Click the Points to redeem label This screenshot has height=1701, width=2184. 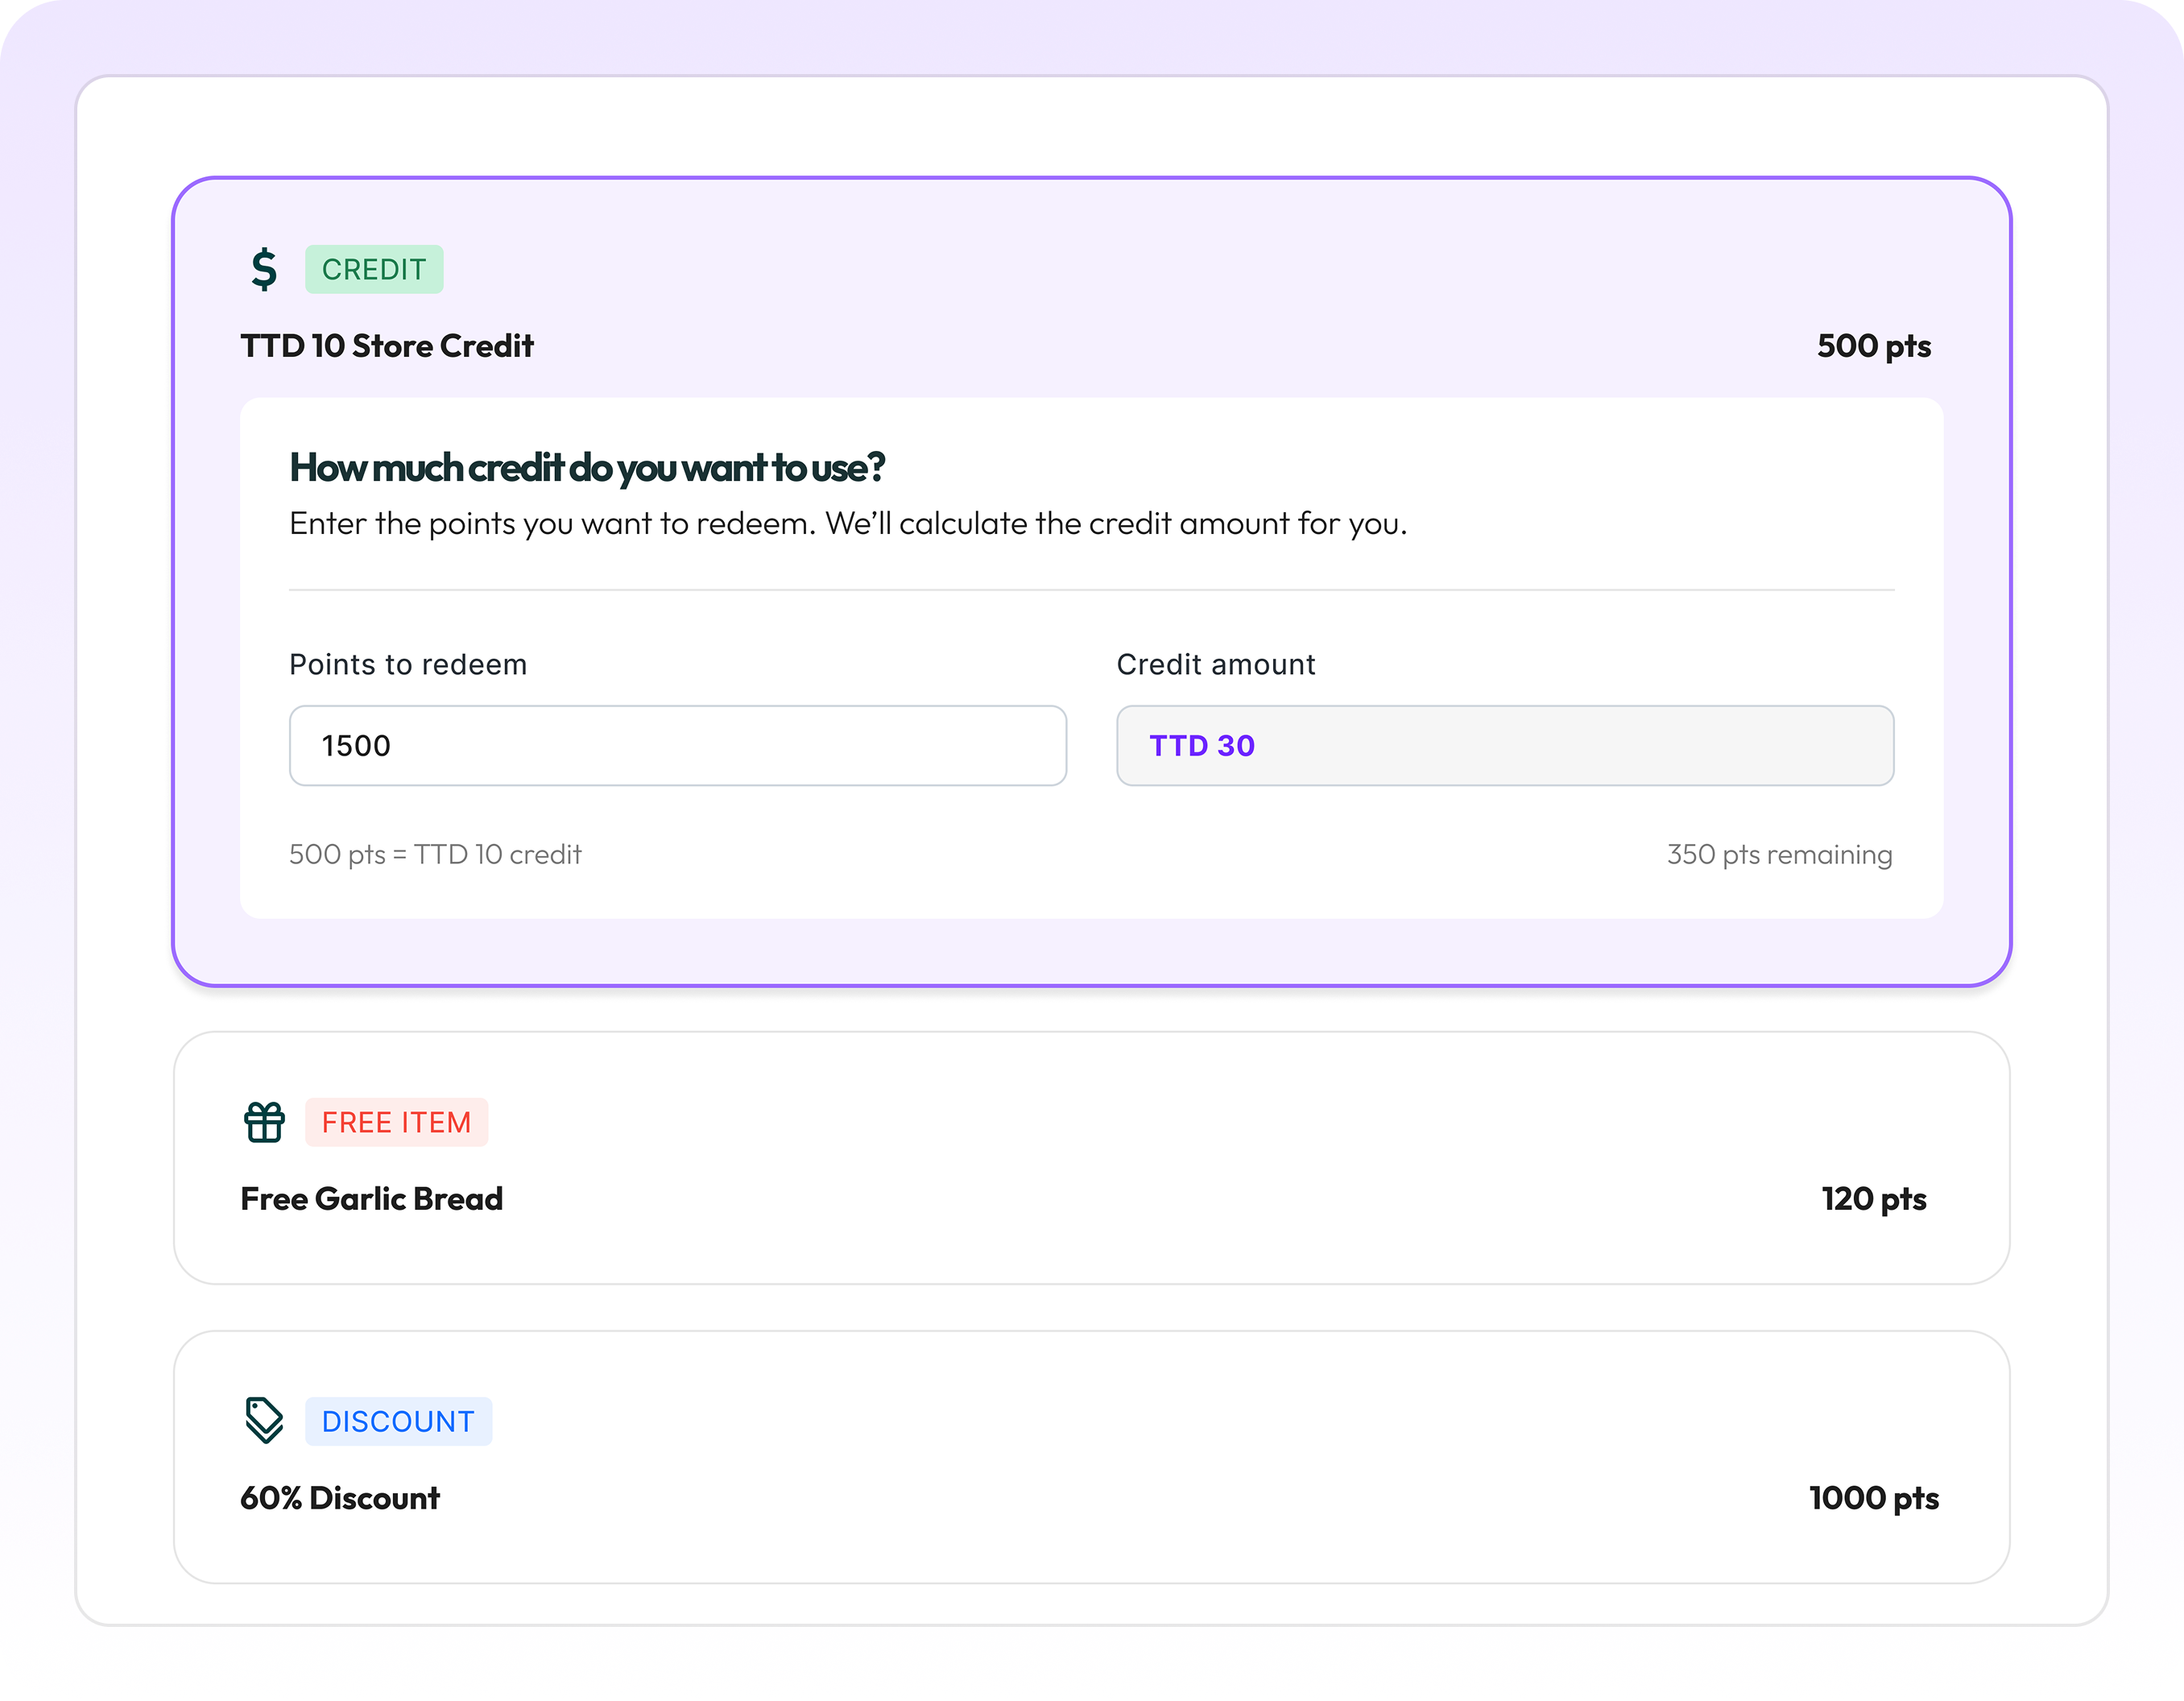point(408,665)
